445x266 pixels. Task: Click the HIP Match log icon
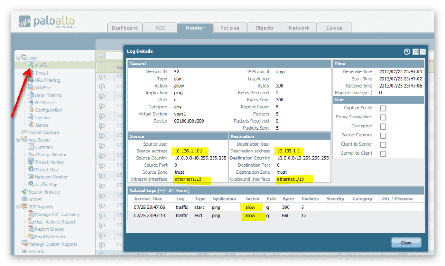click(x=31, y=102)
